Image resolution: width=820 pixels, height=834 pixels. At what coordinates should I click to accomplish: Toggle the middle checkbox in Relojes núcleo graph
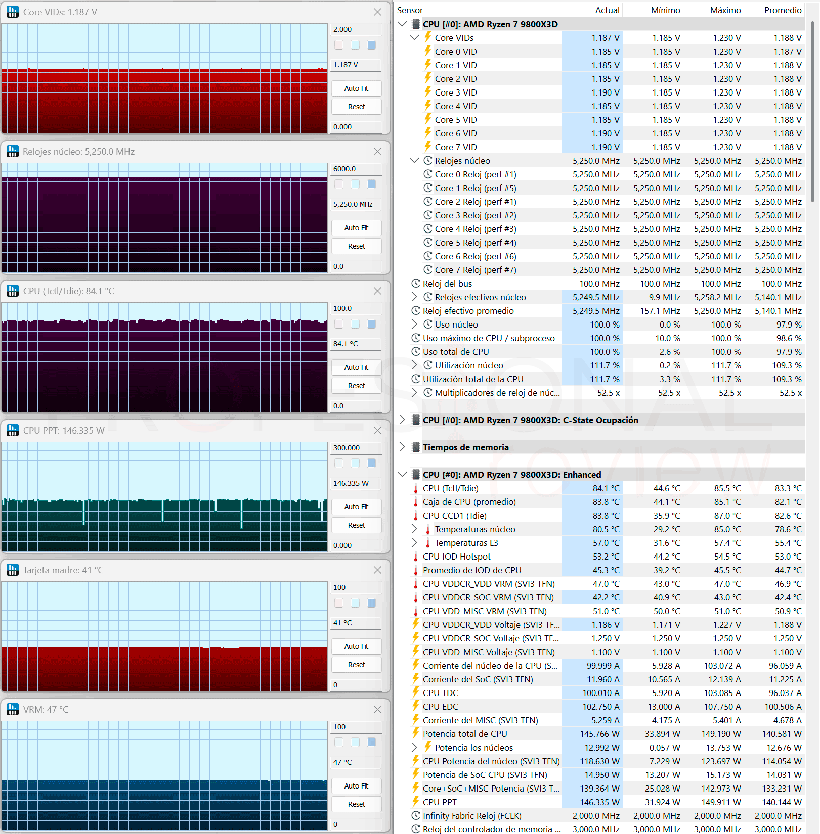(355, 184)
